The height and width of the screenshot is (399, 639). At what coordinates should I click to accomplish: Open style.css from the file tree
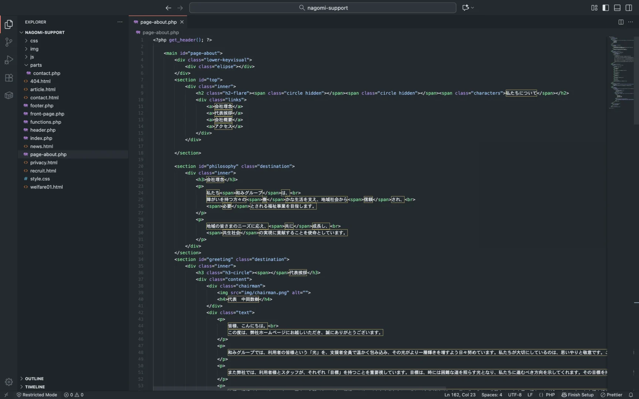(x=40, y=179)
